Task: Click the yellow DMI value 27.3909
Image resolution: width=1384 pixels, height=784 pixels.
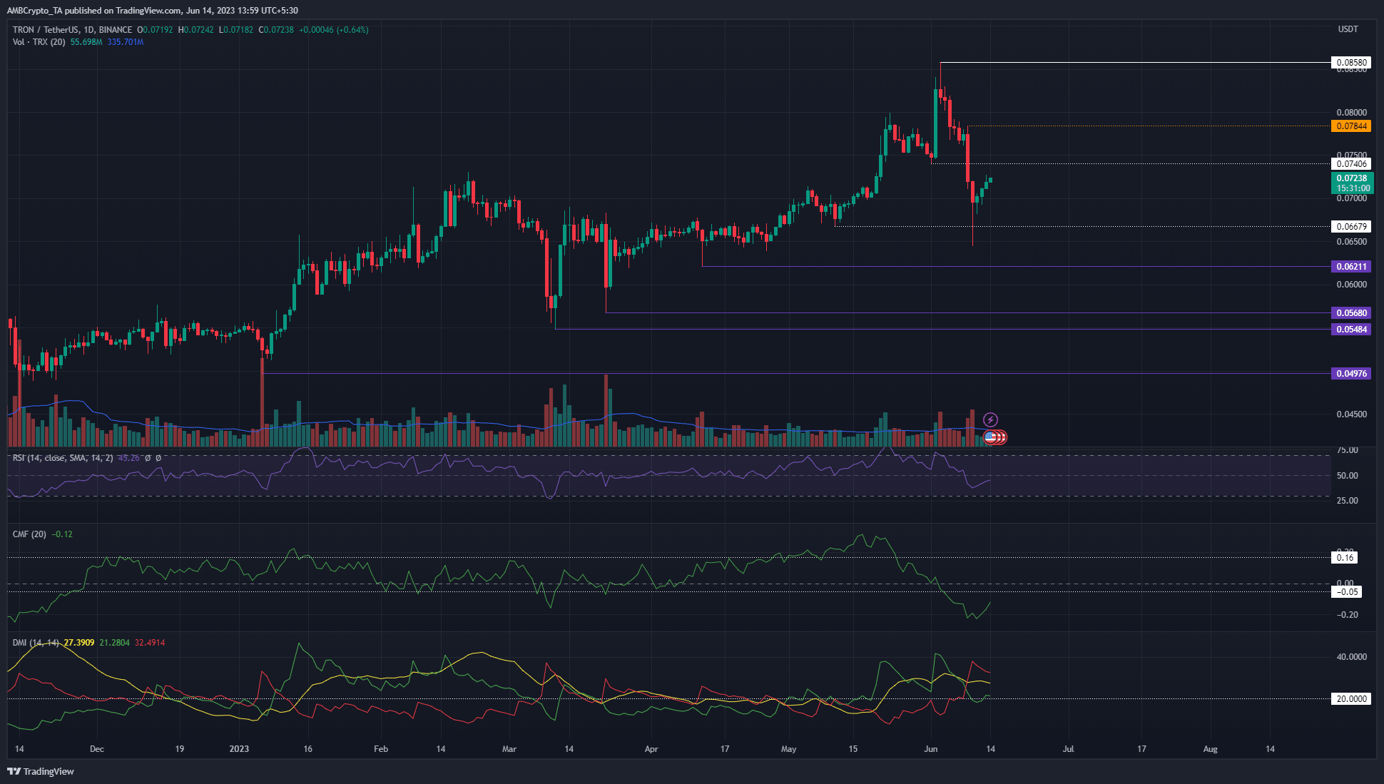Action: coord(79,643)
